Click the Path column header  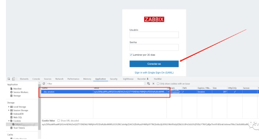(x=189, y=88)
